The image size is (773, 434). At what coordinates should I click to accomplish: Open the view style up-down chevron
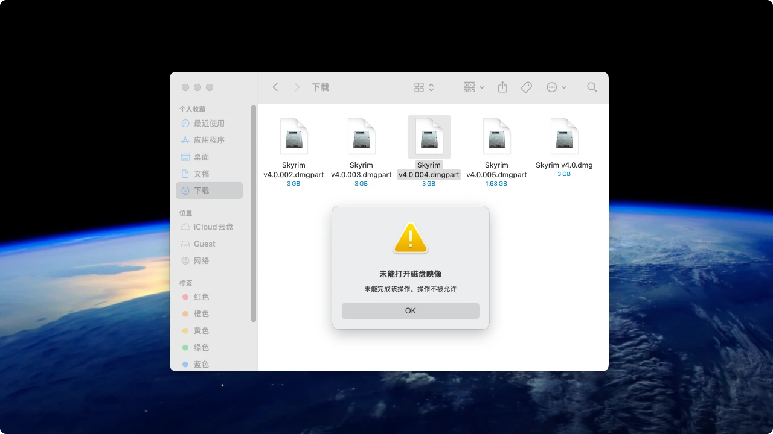pos(431,87)
